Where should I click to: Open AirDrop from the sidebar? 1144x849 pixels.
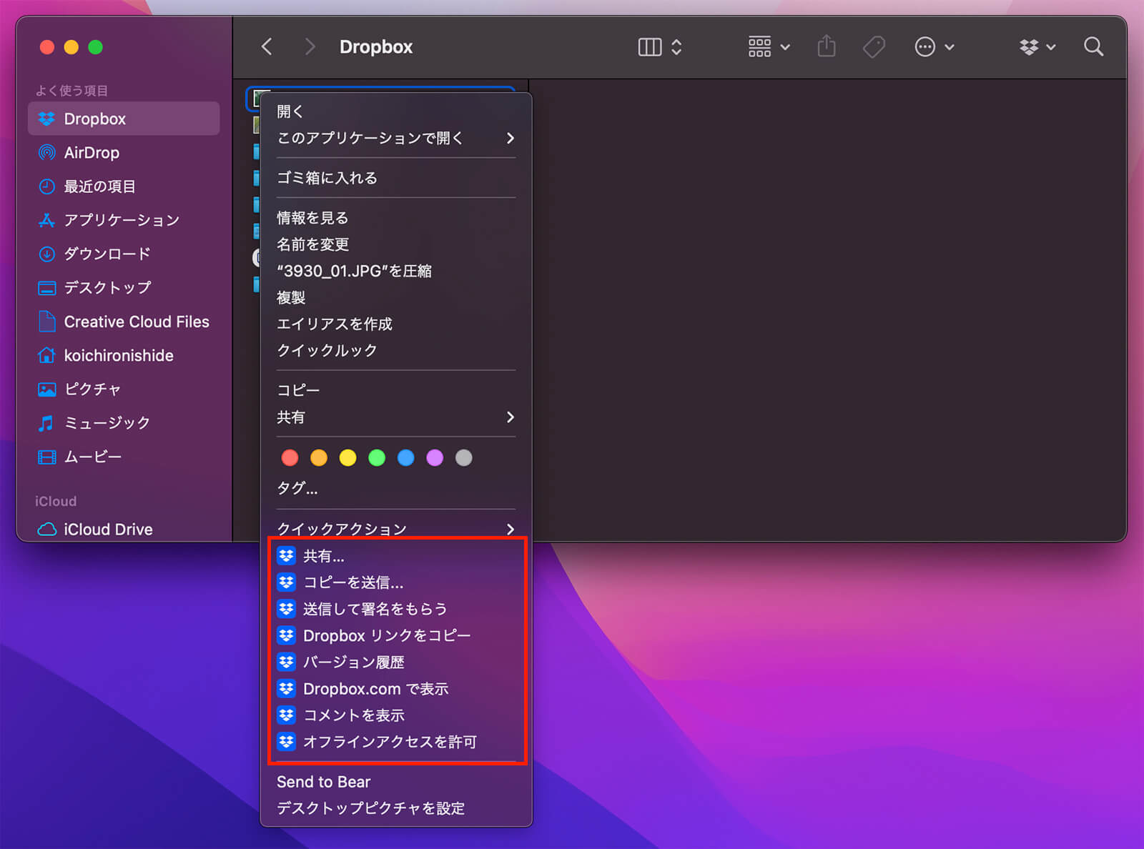[x=124, y=152]
